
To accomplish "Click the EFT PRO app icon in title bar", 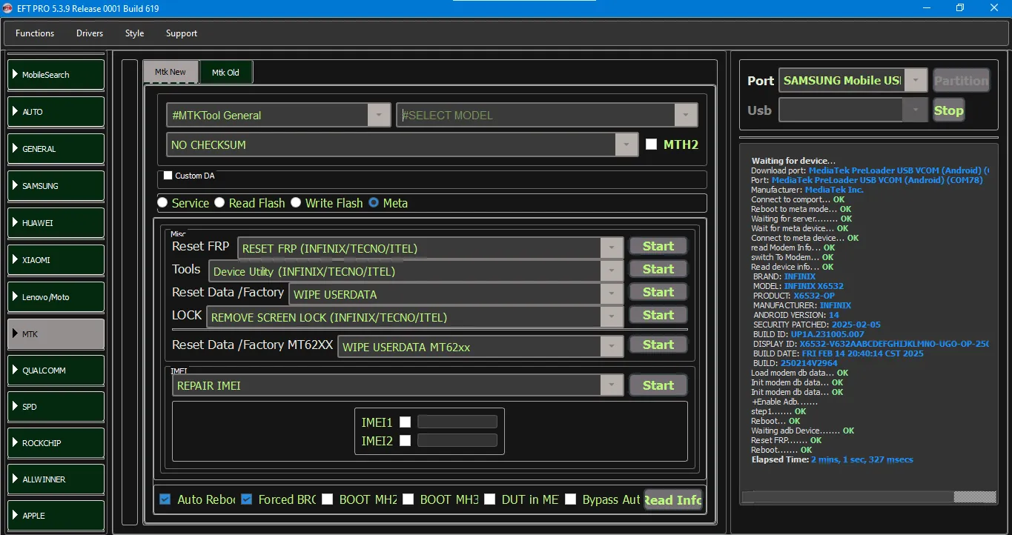I will tap(8, 9).
